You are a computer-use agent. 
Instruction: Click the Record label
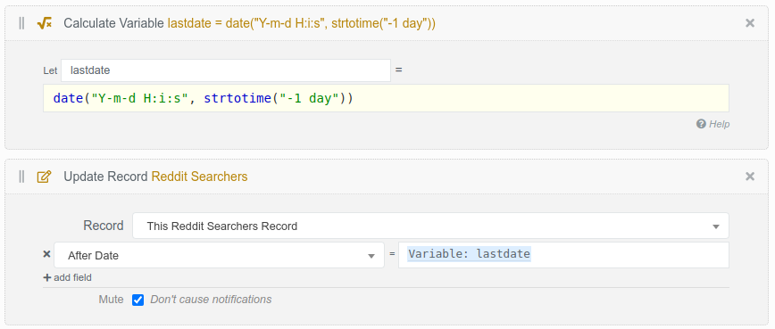[x=104, y=226]
